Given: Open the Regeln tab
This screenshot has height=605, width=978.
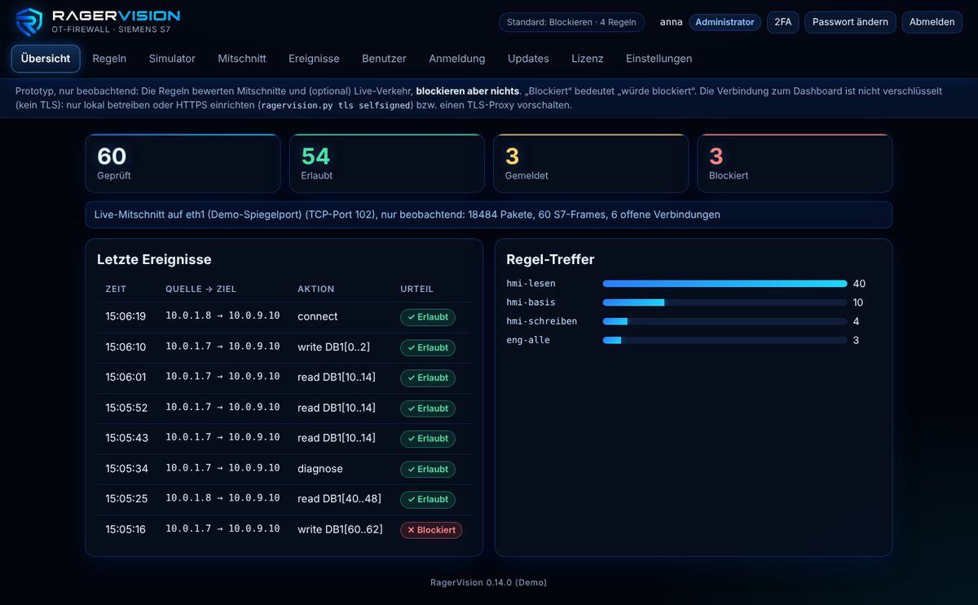Looking at the screenshot, I should (109, 59).
